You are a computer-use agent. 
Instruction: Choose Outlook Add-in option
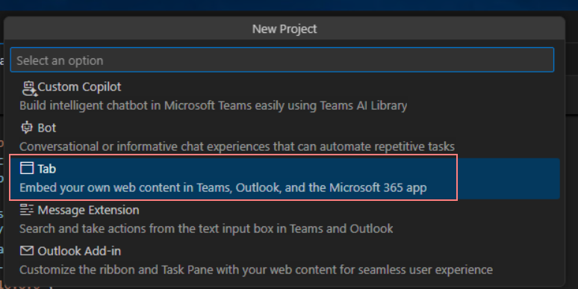285,261
